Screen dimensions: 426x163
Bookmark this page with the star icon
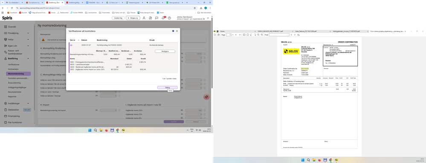194,8
